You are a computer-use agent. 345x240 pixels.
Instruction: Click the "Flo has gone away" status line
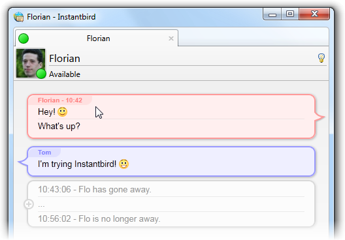tap(95, 190)
